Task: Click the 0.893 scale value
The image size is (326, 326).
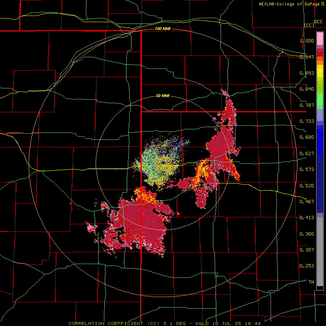Action: [x=307, y=73]
